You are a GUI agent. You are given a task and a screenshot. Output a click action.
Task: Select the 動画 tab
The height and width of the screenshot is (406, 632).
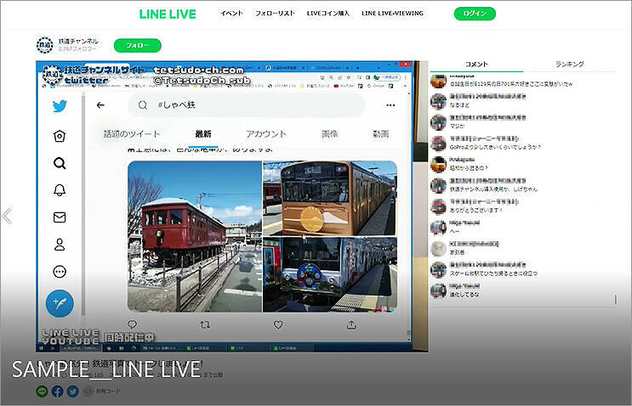pyautogui.click(x=380, y=134)
